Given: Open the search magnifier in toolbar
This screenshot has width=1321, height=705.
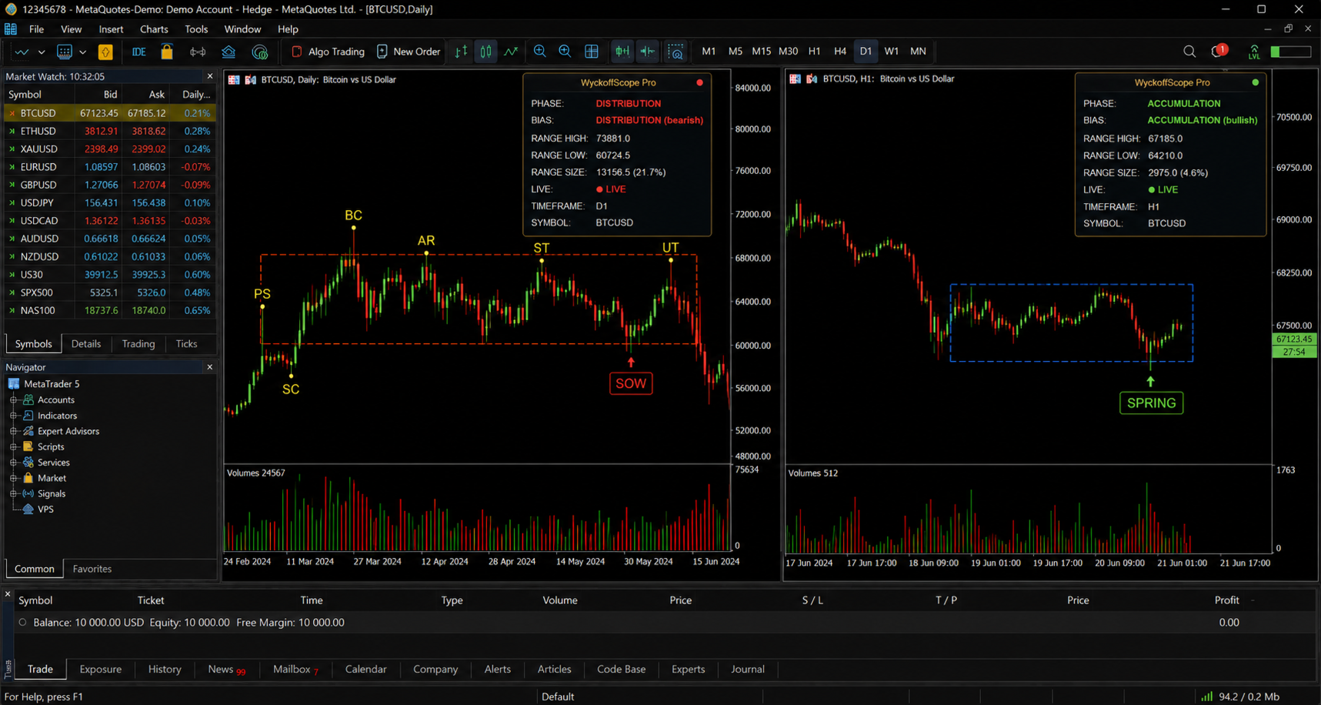Looking at the screenshot, I should (1189, 52).
